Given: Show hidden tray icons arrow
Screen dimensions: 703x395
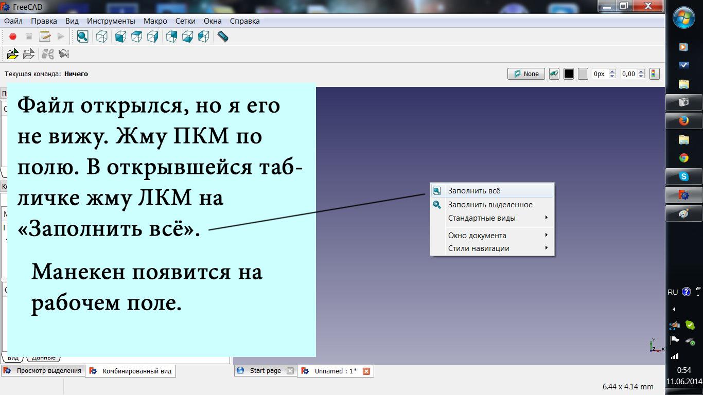Looking at the screenshot, I should [x=674, y=309].
